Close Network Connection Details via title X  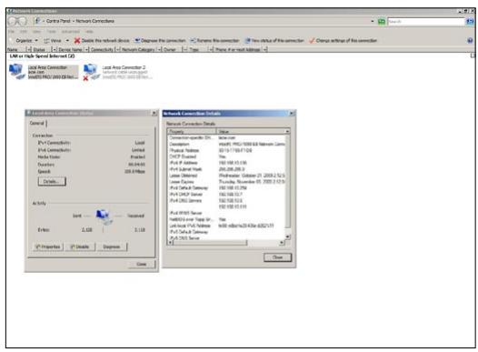pos(292,113)
